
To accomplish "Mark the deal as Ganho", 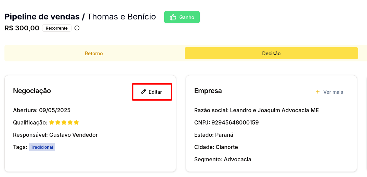I will coord(182,17).
